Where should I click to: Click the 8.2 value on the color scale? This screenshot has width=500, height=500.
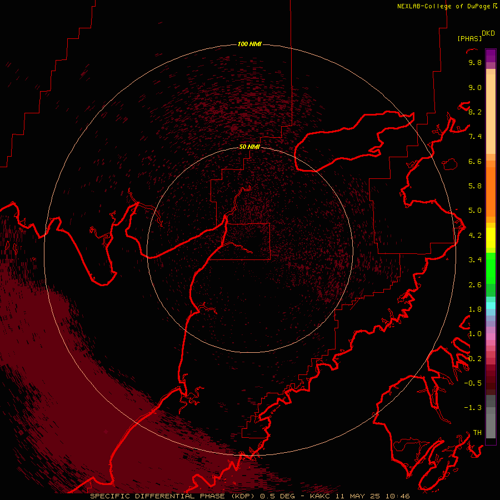[475, 112]
